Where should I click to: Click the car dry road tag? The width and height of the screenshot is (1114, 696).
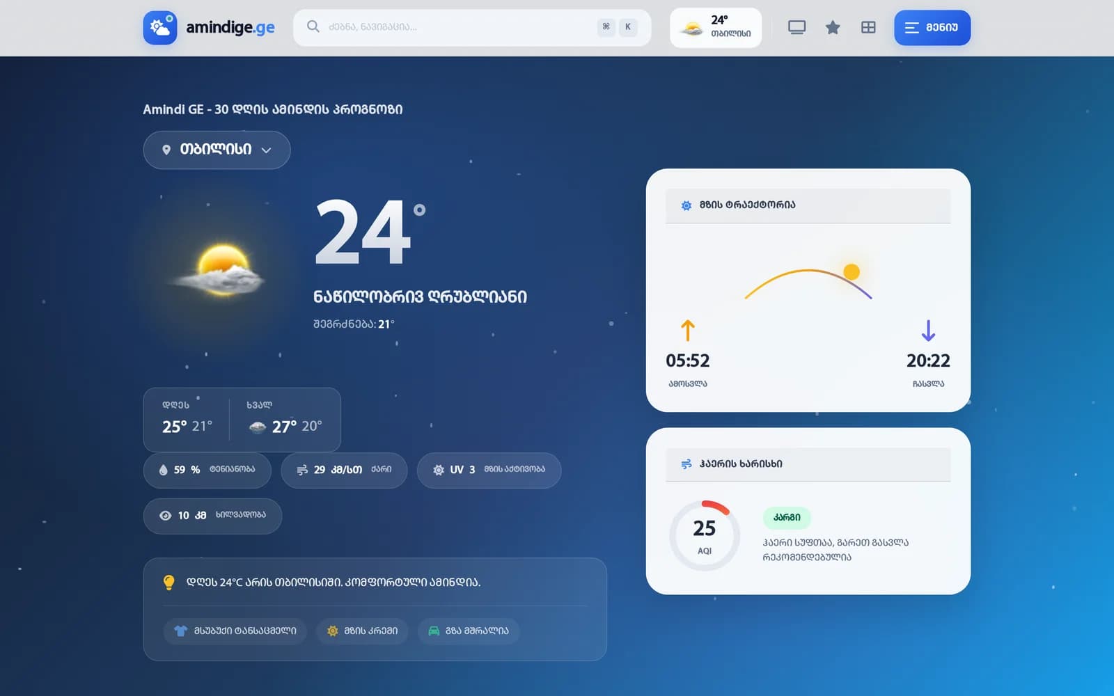tap(469, 631)
